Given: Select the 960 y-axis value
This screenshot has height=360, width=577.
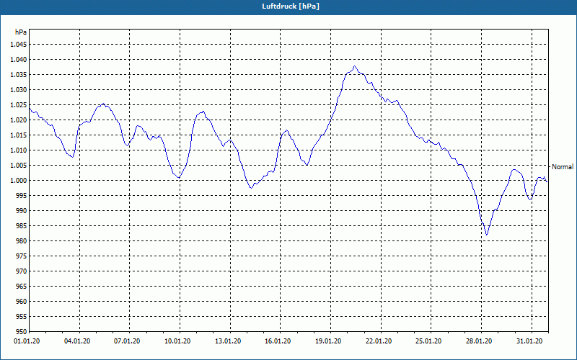Looking at the screenshot, I should 22,301.
